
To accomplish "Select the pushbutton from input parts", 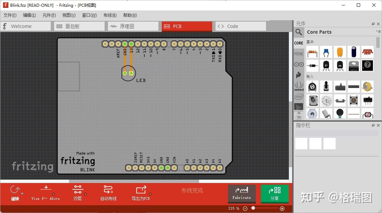I will click(353, 100).
